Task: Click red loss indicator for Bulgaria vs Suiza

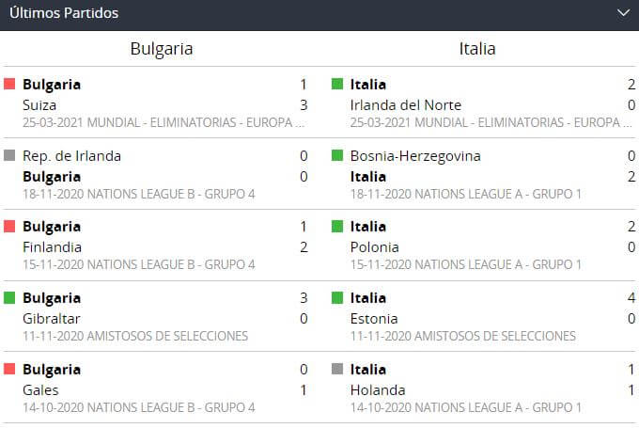Action: coord(10,85)
